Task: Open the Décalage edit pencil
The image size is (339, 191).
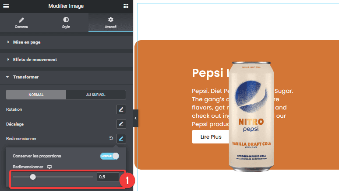Action: [121, 124]
